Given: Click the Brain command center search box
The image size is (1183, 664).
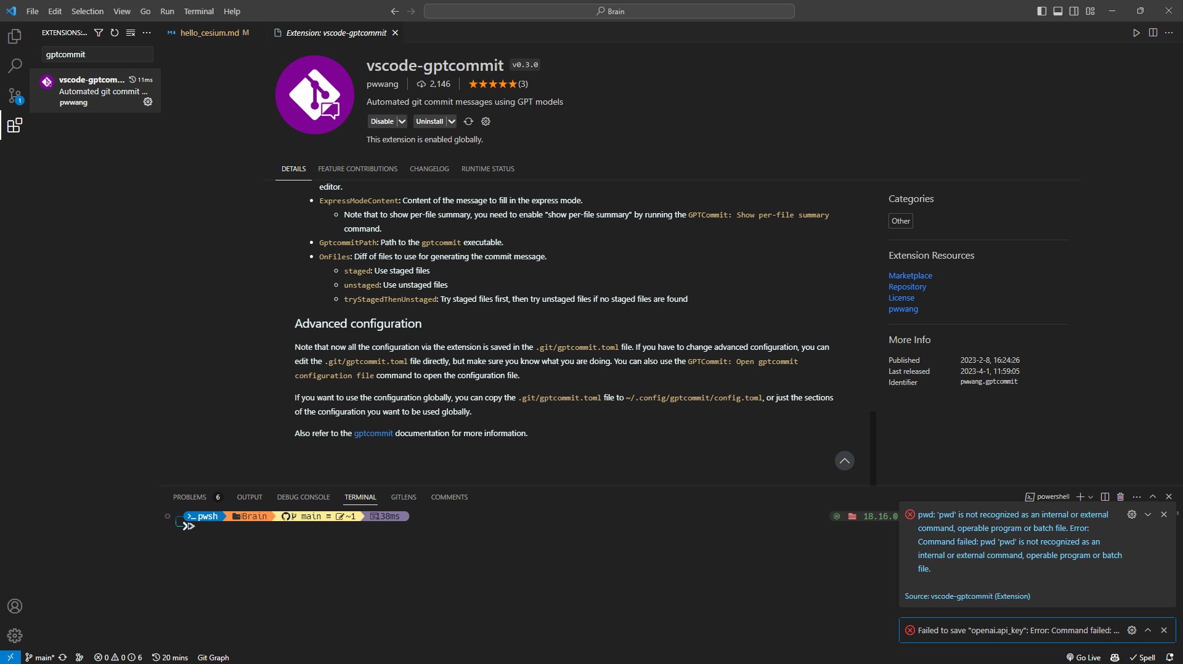Looking at the screenshot, I should [609, 11].
